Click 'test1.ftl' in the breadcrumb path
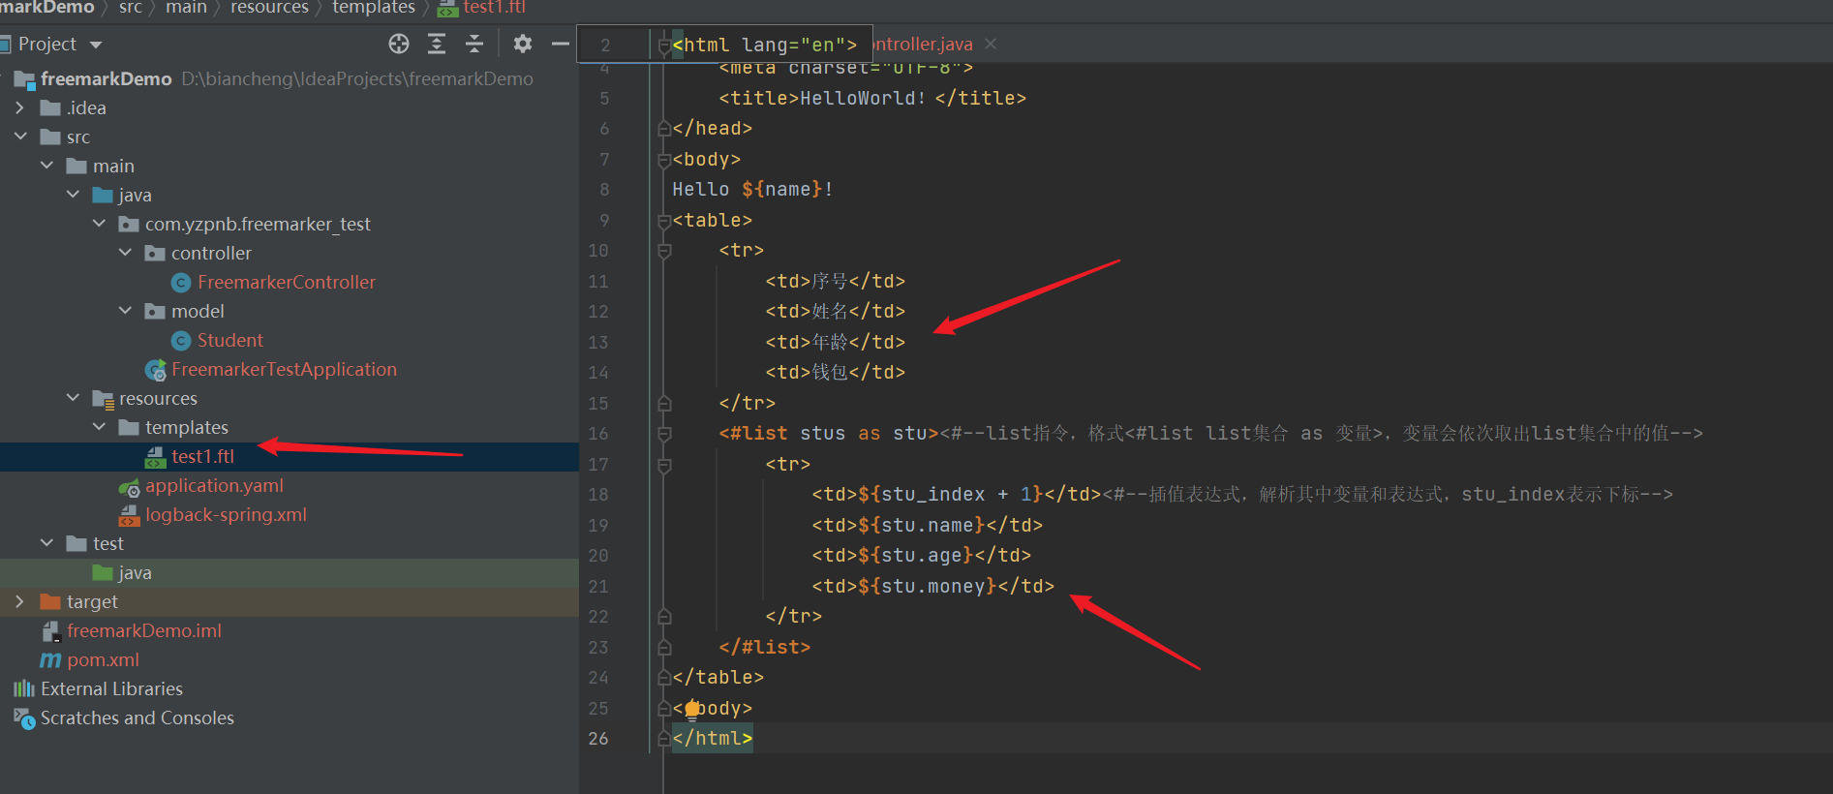This screenshot has width=1833, height=794. point(494,8)
